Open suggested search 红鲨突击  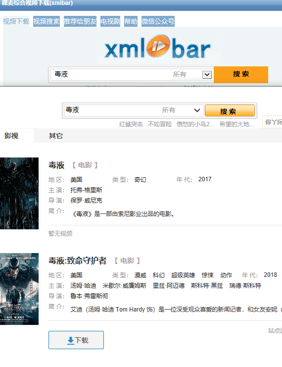(131, 124)
